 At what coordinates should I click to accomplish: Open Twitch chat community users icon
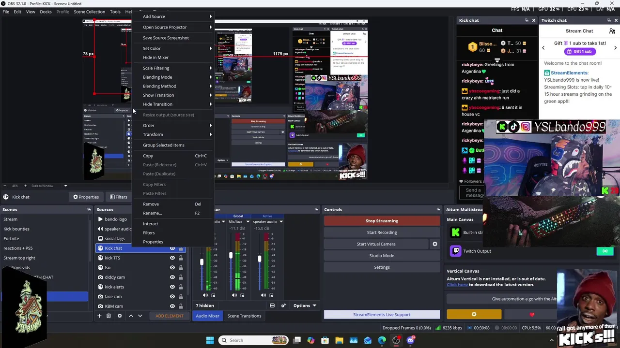coord(612,31)
